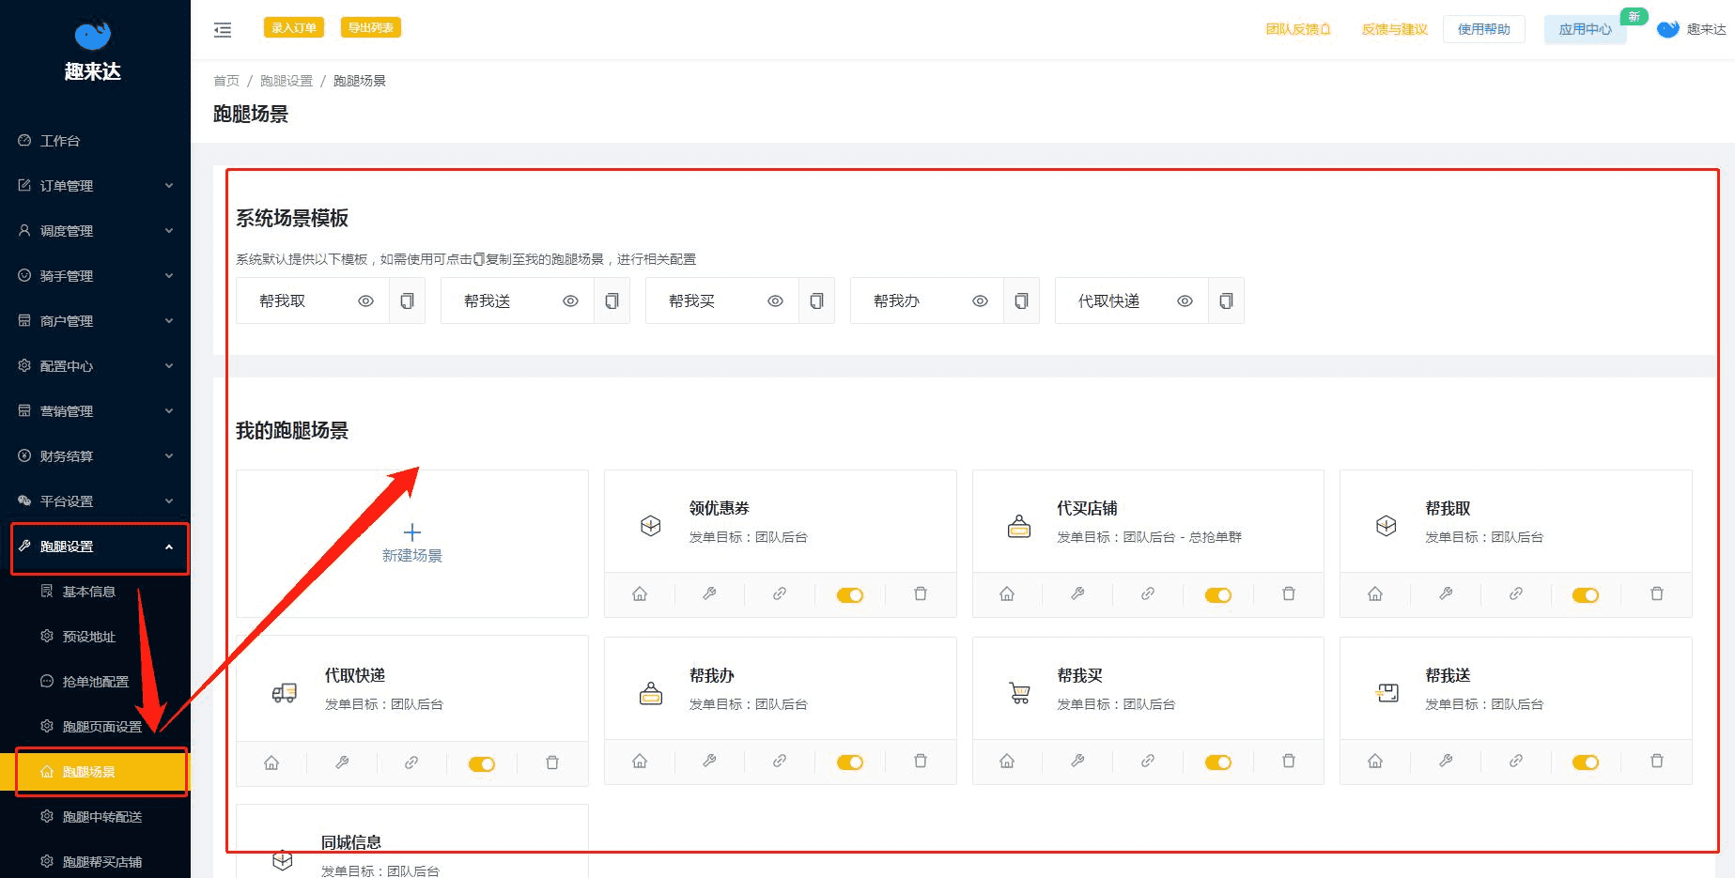Open the 反馈与建议 link
This screenshot has height=878, width=1735.
point(1395,29)
